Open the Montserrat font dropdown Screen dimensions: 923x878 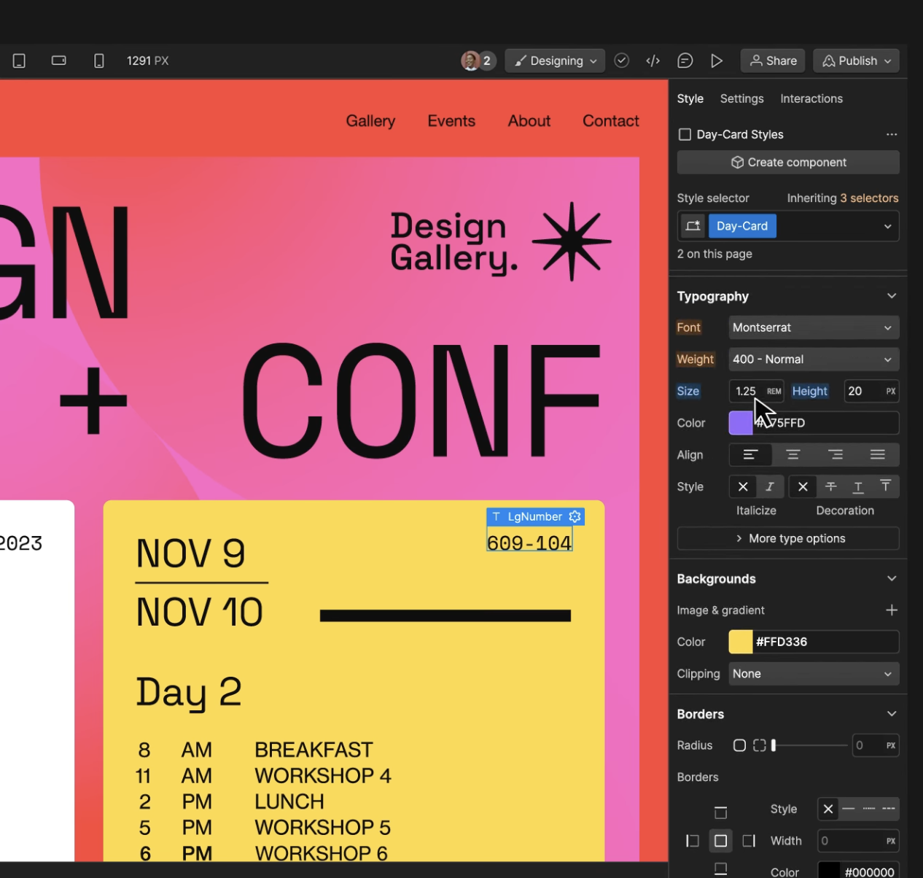[x=813, y=327]
